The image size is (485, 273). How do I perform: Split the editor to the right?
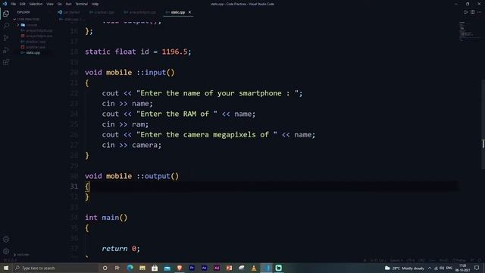click(472, 12)
